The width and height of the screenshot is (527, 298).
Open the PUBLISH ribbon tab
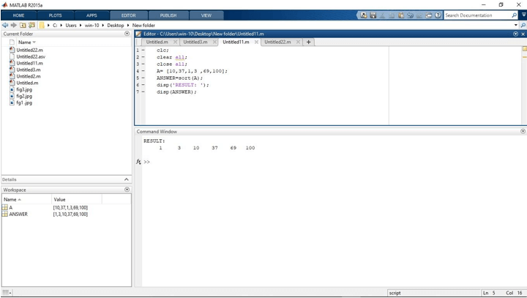pyautogui.click(x=168, y=15)
